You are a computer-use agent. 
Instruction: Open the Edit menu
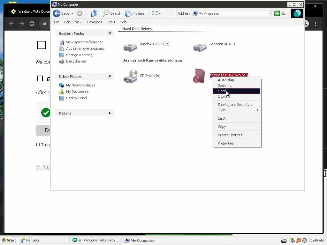(x=67, y=22)
